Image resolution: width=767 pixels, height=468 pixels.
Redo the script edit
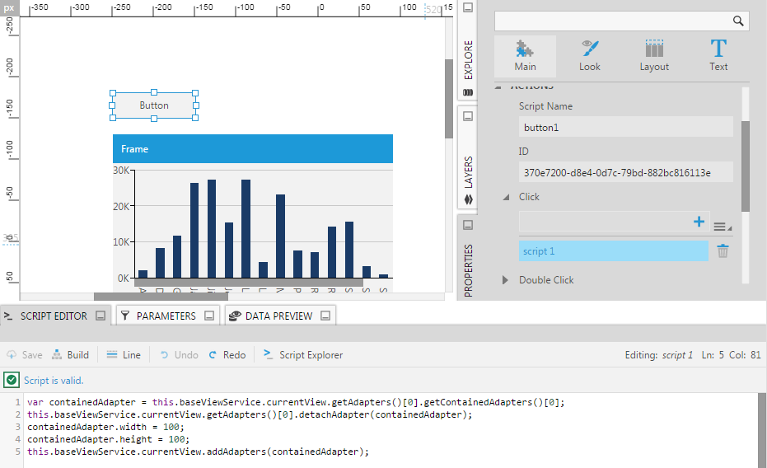(227, 355)
